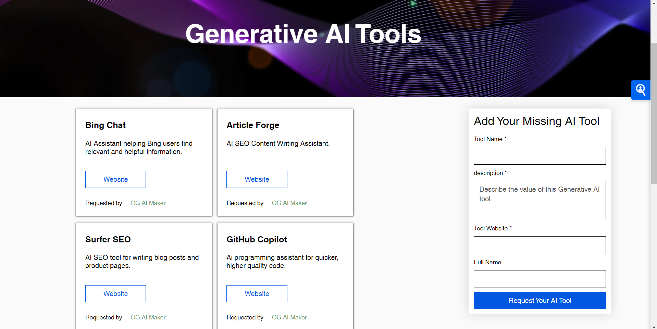Open the Bing Chat website
Image resolution: width=657 pixels, height=329 pixels.
tap(115, 179)
